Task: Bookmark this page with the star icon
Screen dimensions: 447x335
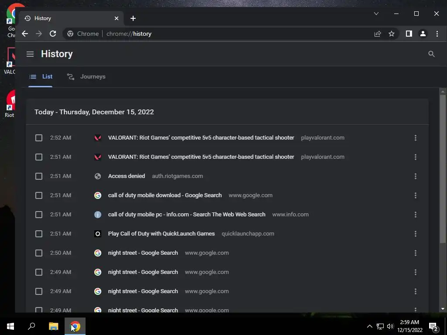Action: click(392, 34)
